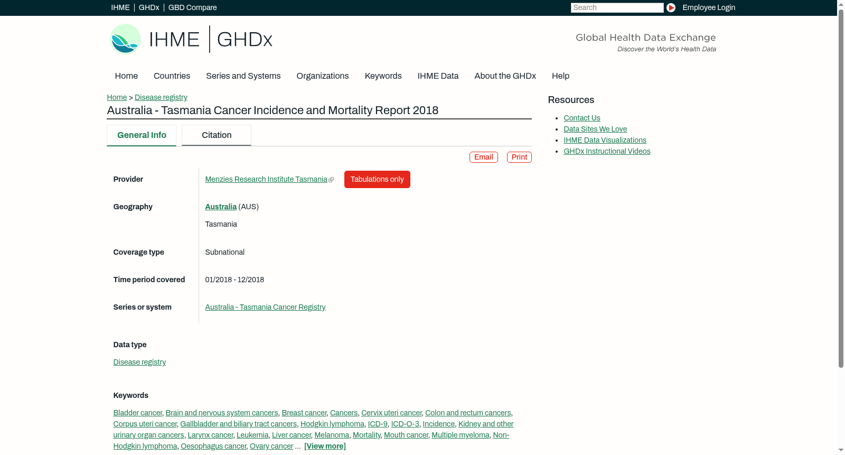Open Employee Login link
Image resolution: width=845 pixels, height=455 pixels.
point(709,7)
